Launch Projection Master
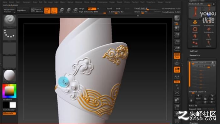 9,11
